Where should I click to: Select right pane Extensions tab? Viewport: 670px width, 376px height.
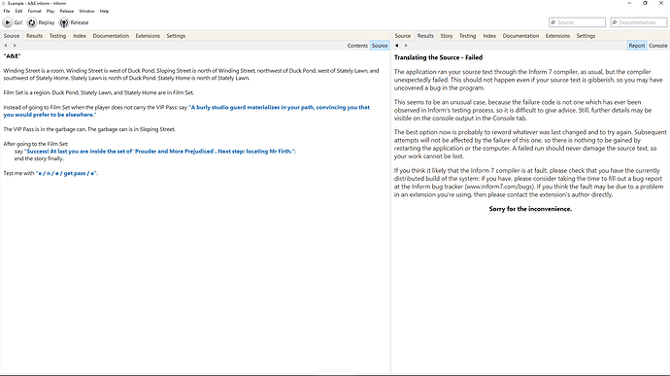[557, 36]
